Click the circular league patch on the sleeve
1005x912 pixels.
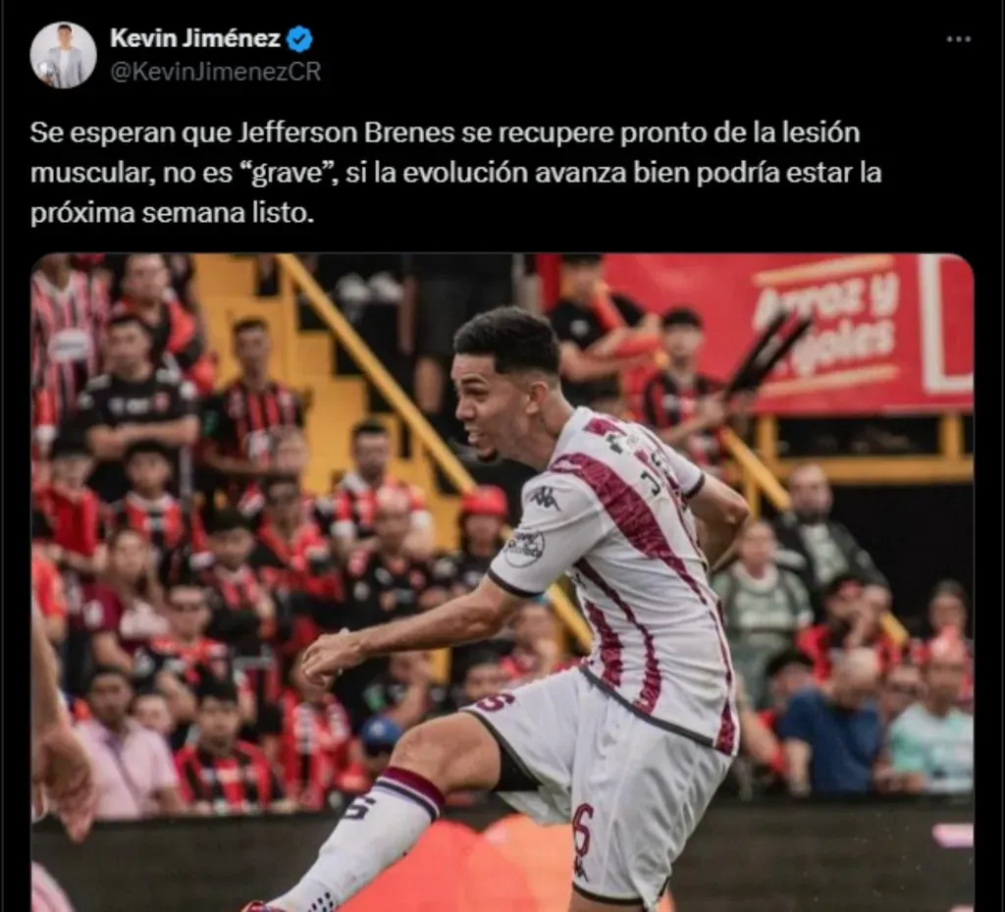(x=524, y=549)
